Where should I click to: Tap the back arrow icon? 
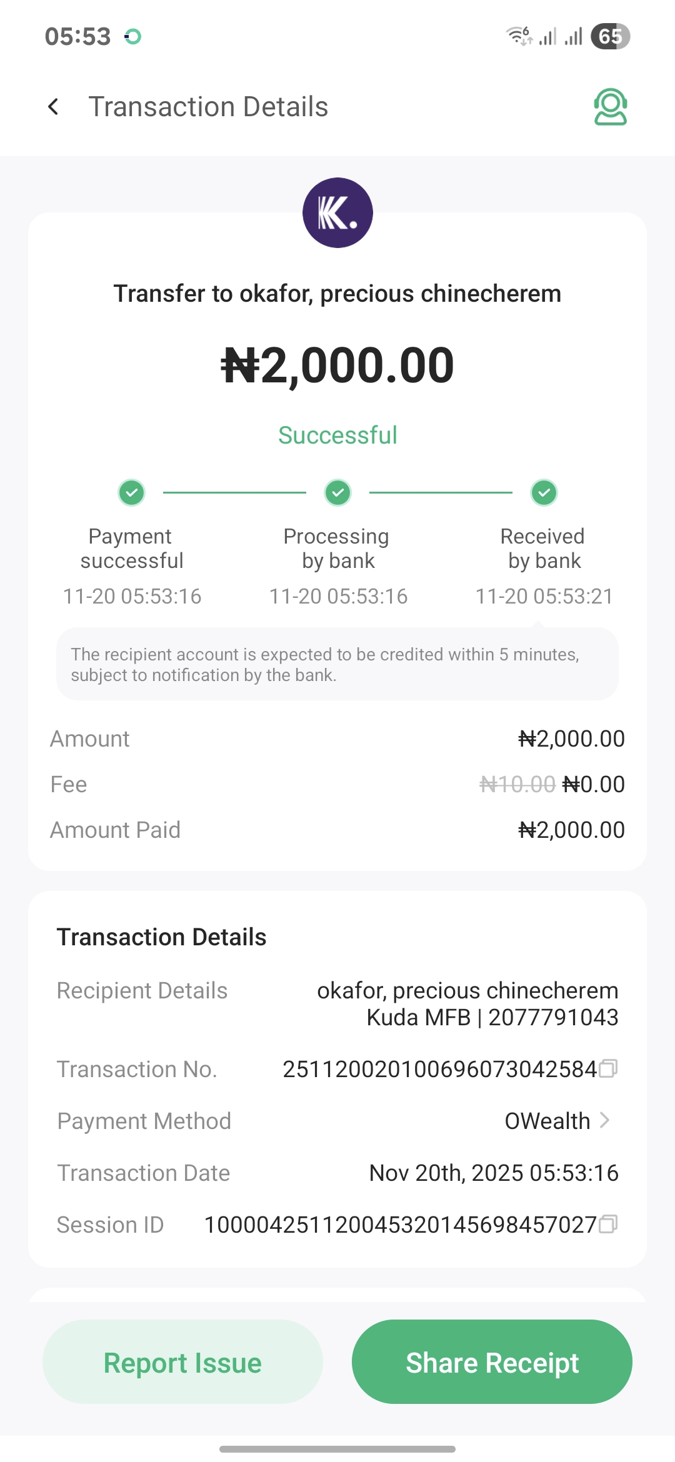[54, 107]
